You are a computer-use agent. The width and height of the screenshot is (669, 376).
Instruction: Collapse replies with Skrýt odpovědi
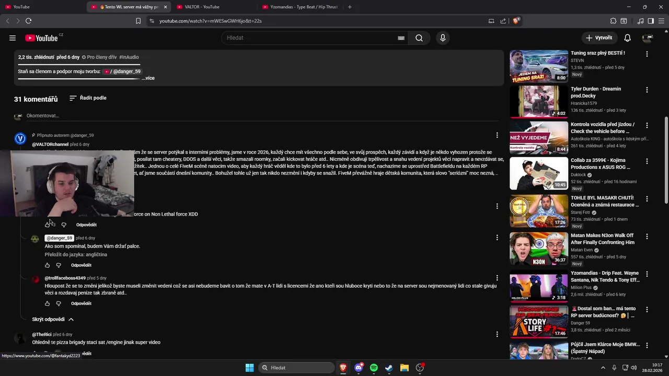[53, 319]
